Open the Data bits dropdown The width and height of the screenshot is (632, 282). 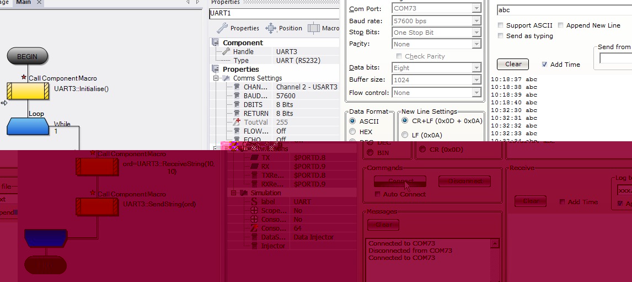(x=477, y=67)
